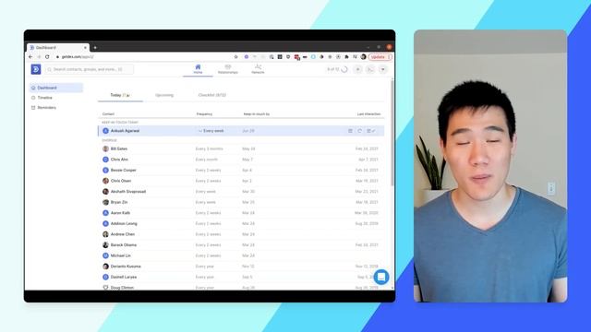Viewport: 591px width, 332px height.
Task: Click the browser forward arrow
Action: point(39,57)
